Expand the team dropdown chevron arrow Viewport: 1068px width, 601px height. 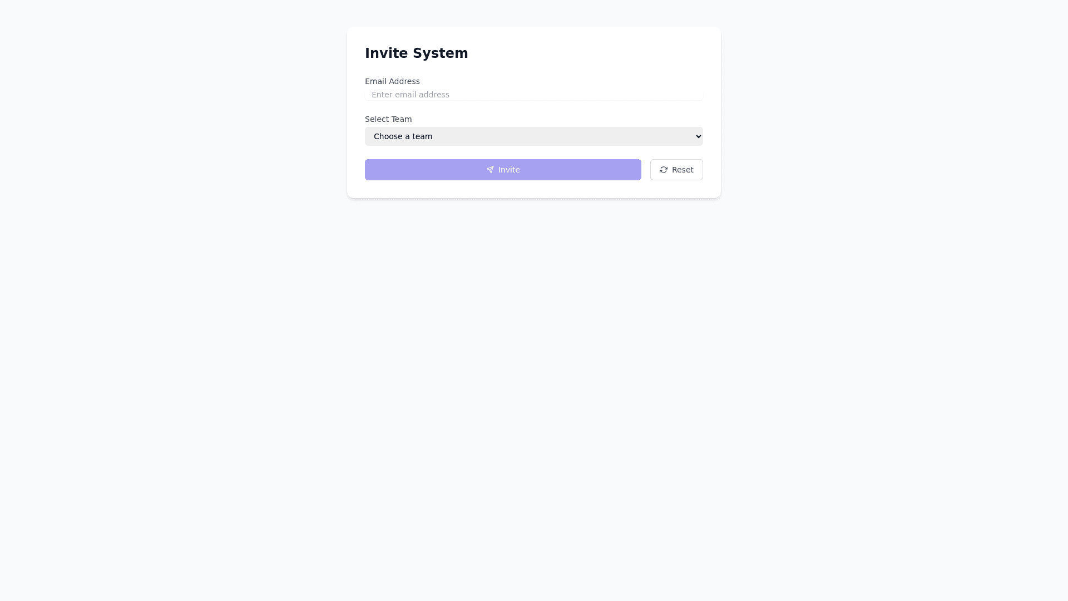699,136
